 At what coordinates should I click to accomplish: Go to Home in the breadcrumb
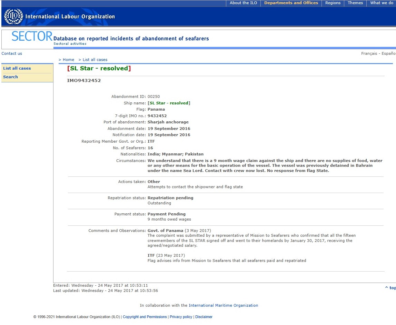coord(68,60)
